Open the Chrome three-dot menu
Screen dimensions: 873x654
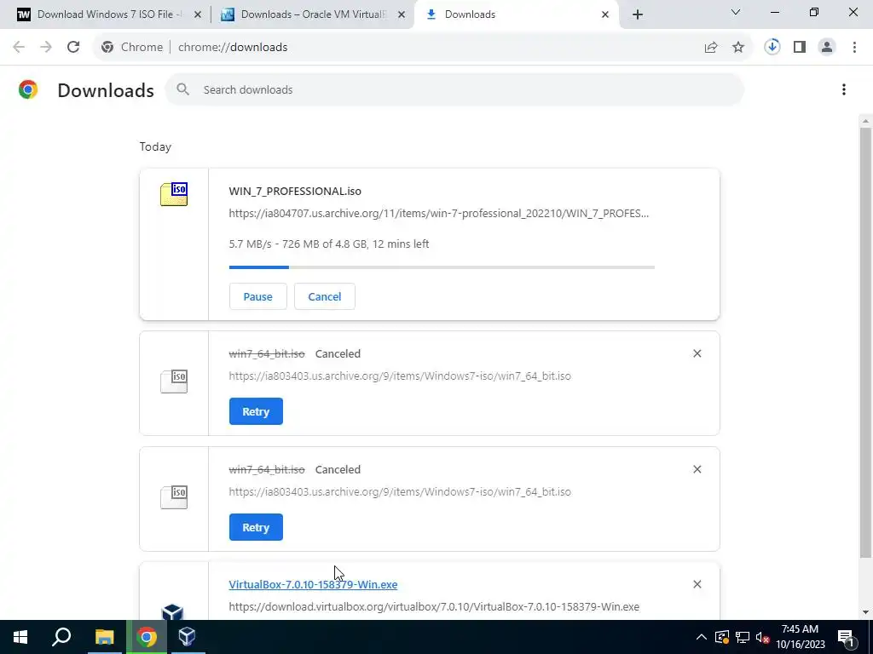click(854, 48)
